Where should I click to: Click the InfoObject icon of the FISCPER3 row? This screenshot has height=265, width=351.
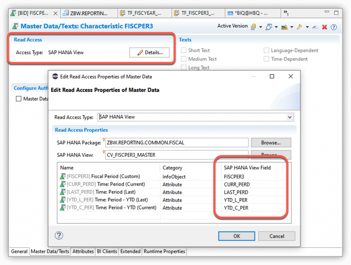(63, 176)
